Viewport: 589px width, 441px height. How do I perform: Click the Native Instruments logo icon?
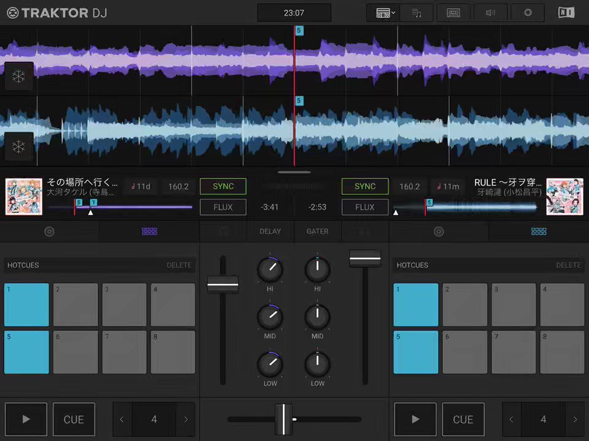pyautogui.click(x=566, y=13)
